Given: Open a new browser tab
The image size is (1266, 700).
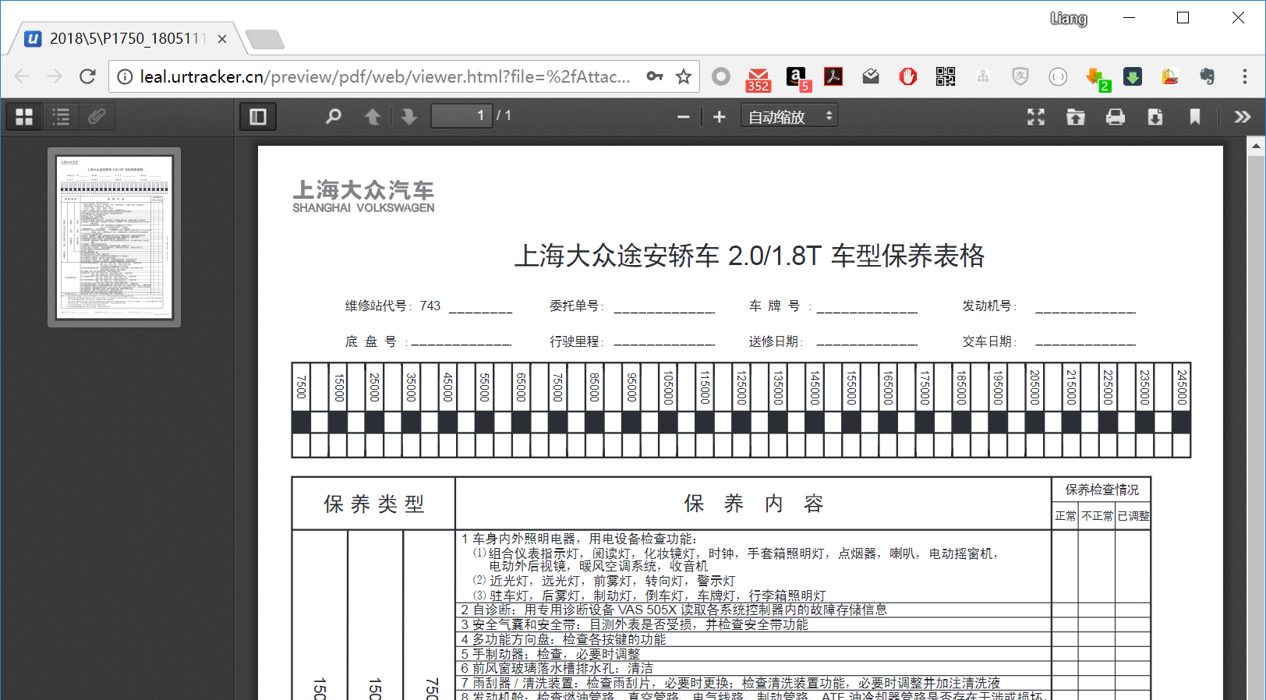Looking at the screenshot, I should (x=265, y=39).
